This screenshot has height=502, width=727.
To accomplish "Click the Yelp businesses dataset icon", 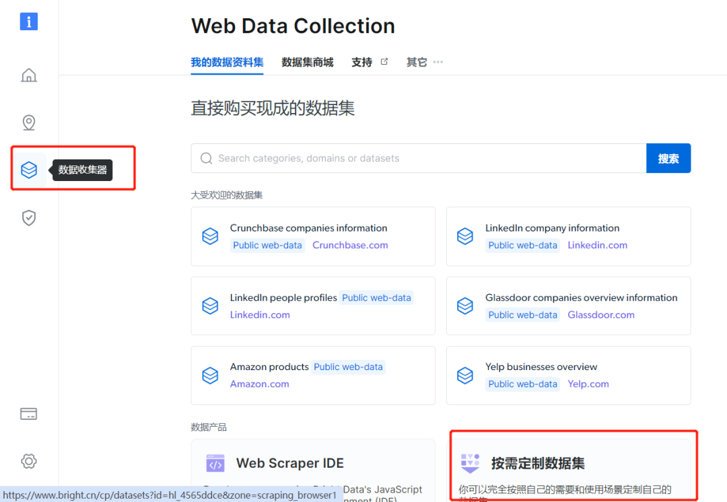I will point(465,375).
